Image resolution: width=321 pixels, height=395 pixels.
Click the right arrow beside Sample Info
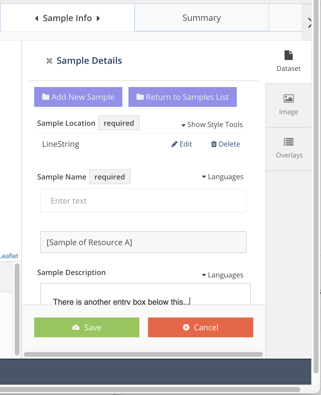coord(99,18)
